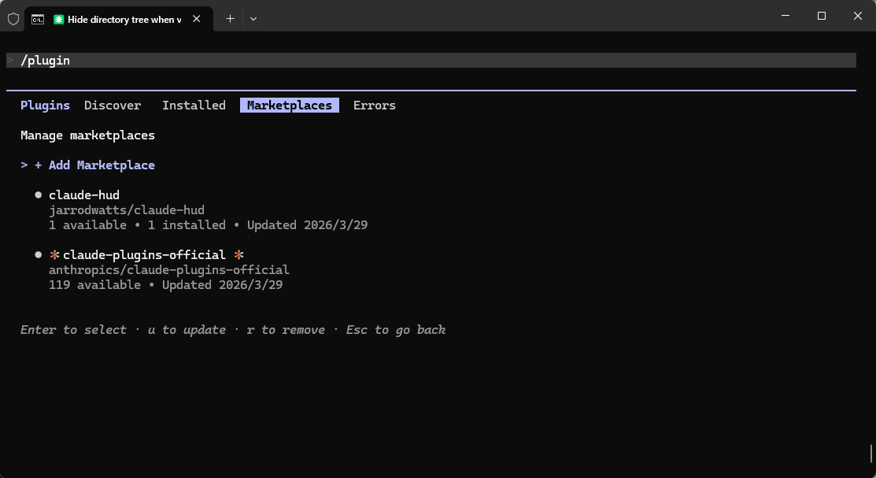The image size is (876, 478).
Task: Open the new tab profile dropdown
Action: pyautogui.click(x=253, y=19)
